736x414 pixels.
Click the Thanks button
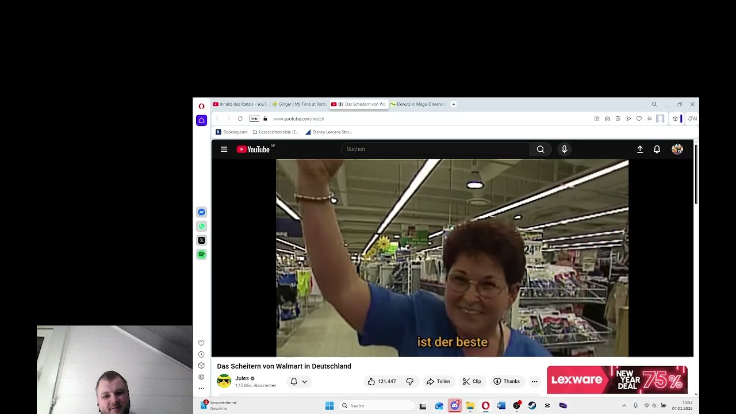pos(507,381)
